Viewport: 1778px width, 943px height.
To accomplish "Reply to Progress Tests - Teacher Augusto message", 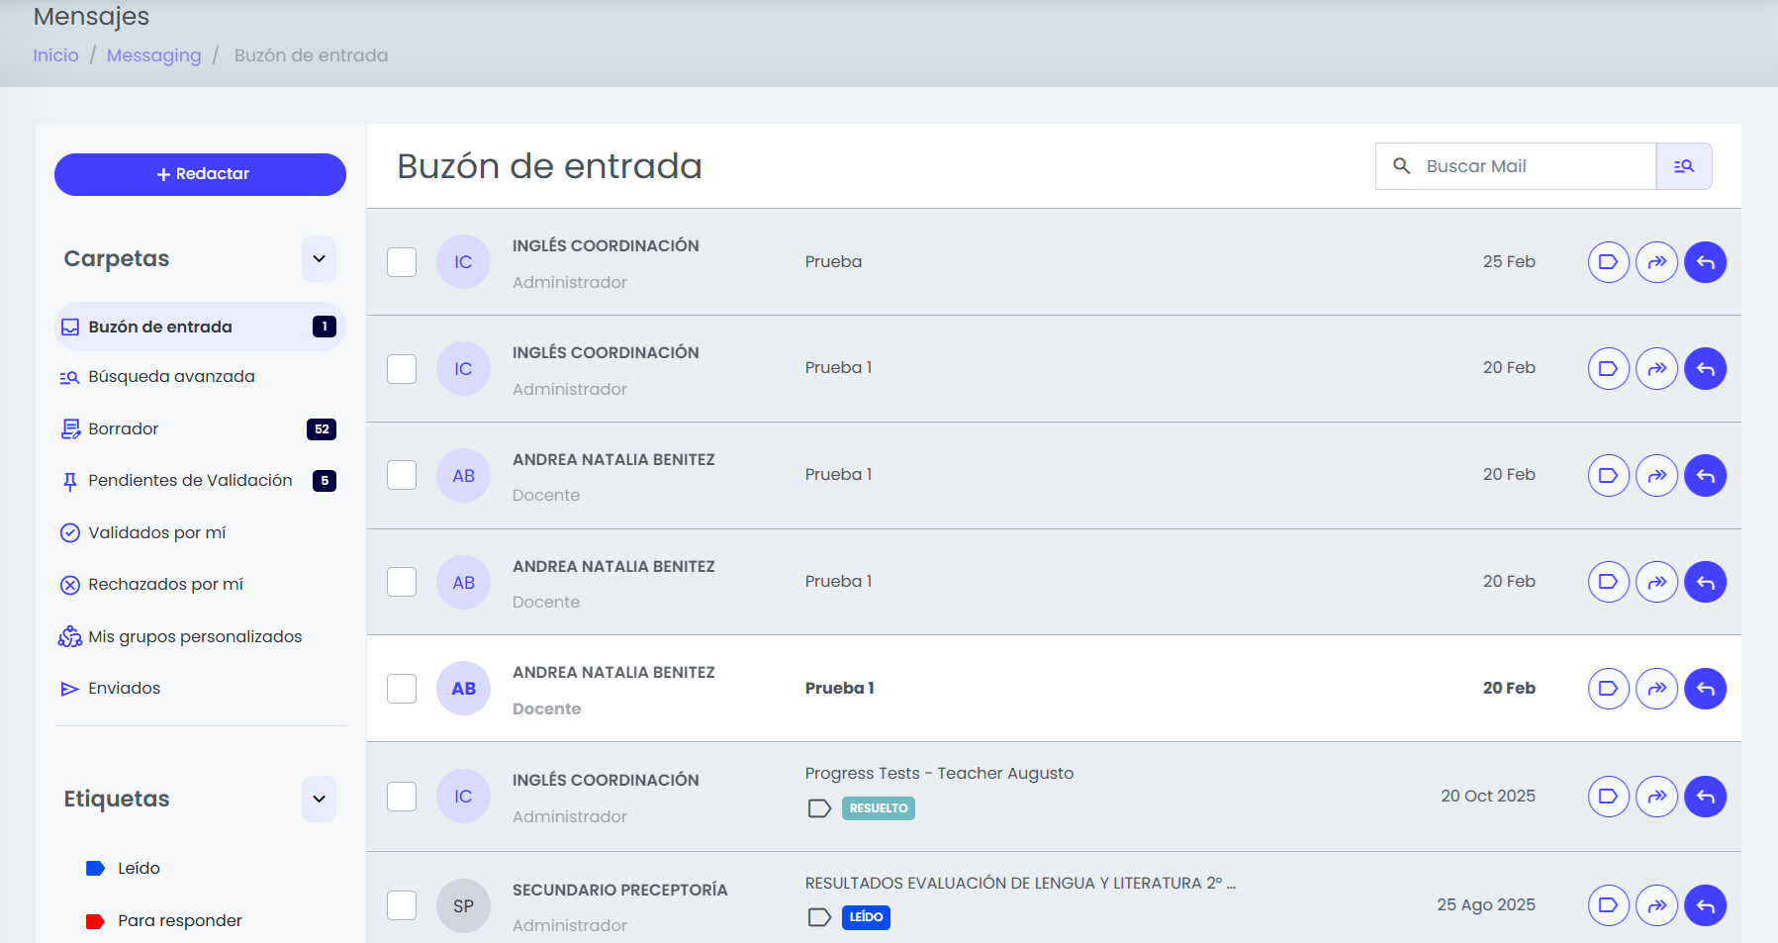I will 1706,797.
